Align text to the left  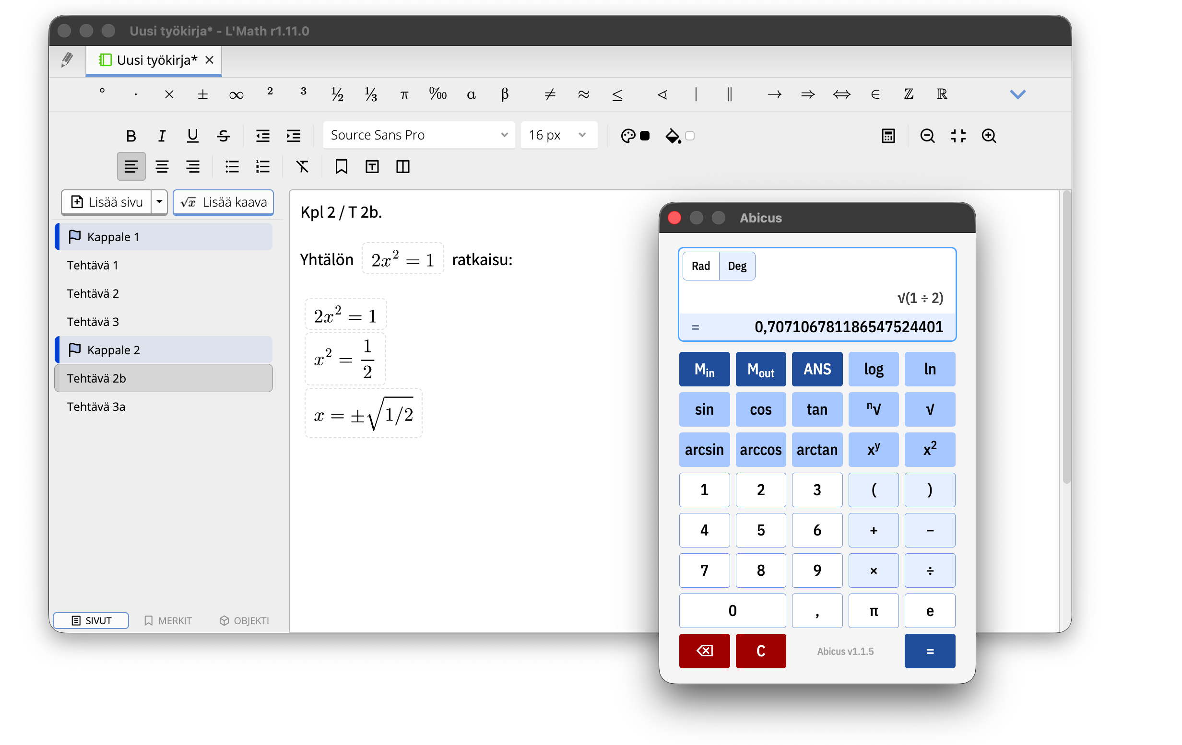coord(131,167)
